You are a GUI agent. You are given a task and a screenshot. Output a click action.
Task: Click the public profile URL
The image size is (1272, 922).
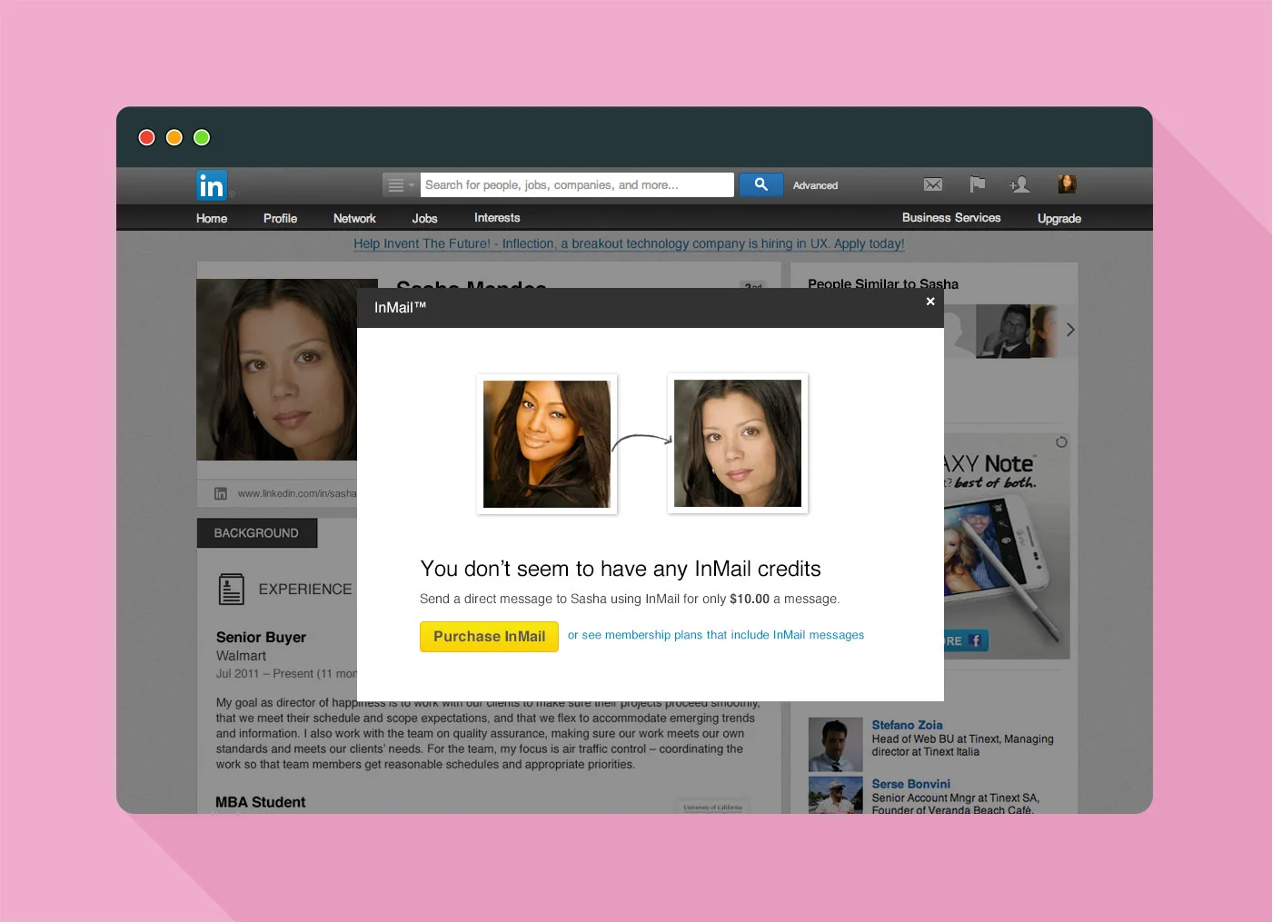pyautogui.click(x=297, y=493)
